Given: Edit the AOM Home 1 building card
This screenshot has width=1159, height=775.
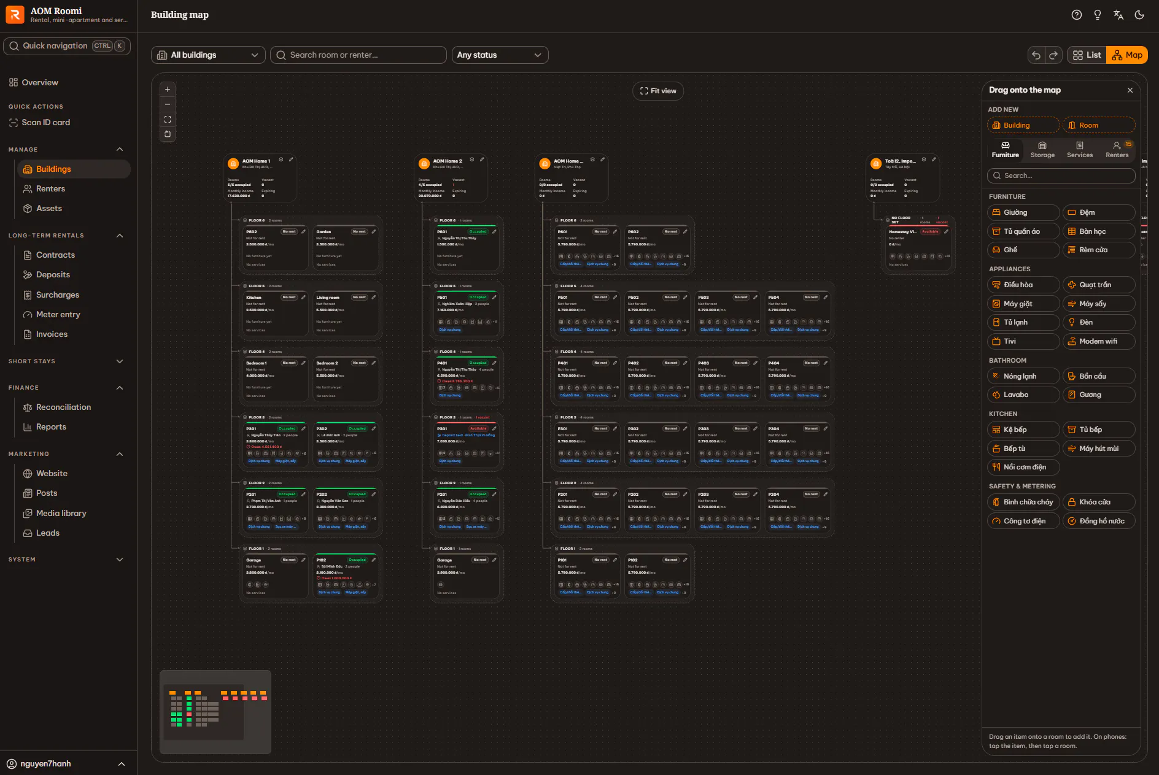Looking at the screenshot, I should click(x=292, y=160).
